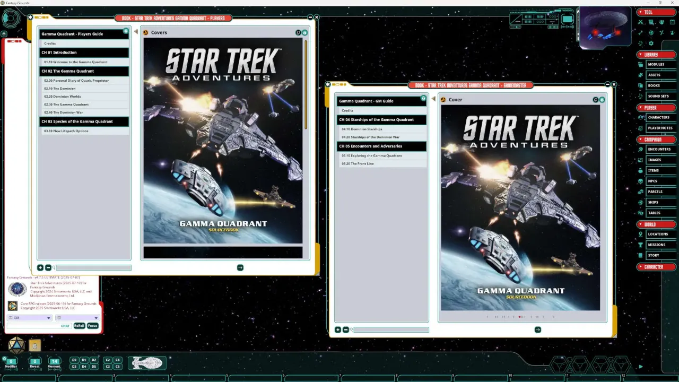Screen dimensions: 679x382
Task: Collapse CH 02 The Gamma Quadrant chapter
Action: click(x=84, y=71)
